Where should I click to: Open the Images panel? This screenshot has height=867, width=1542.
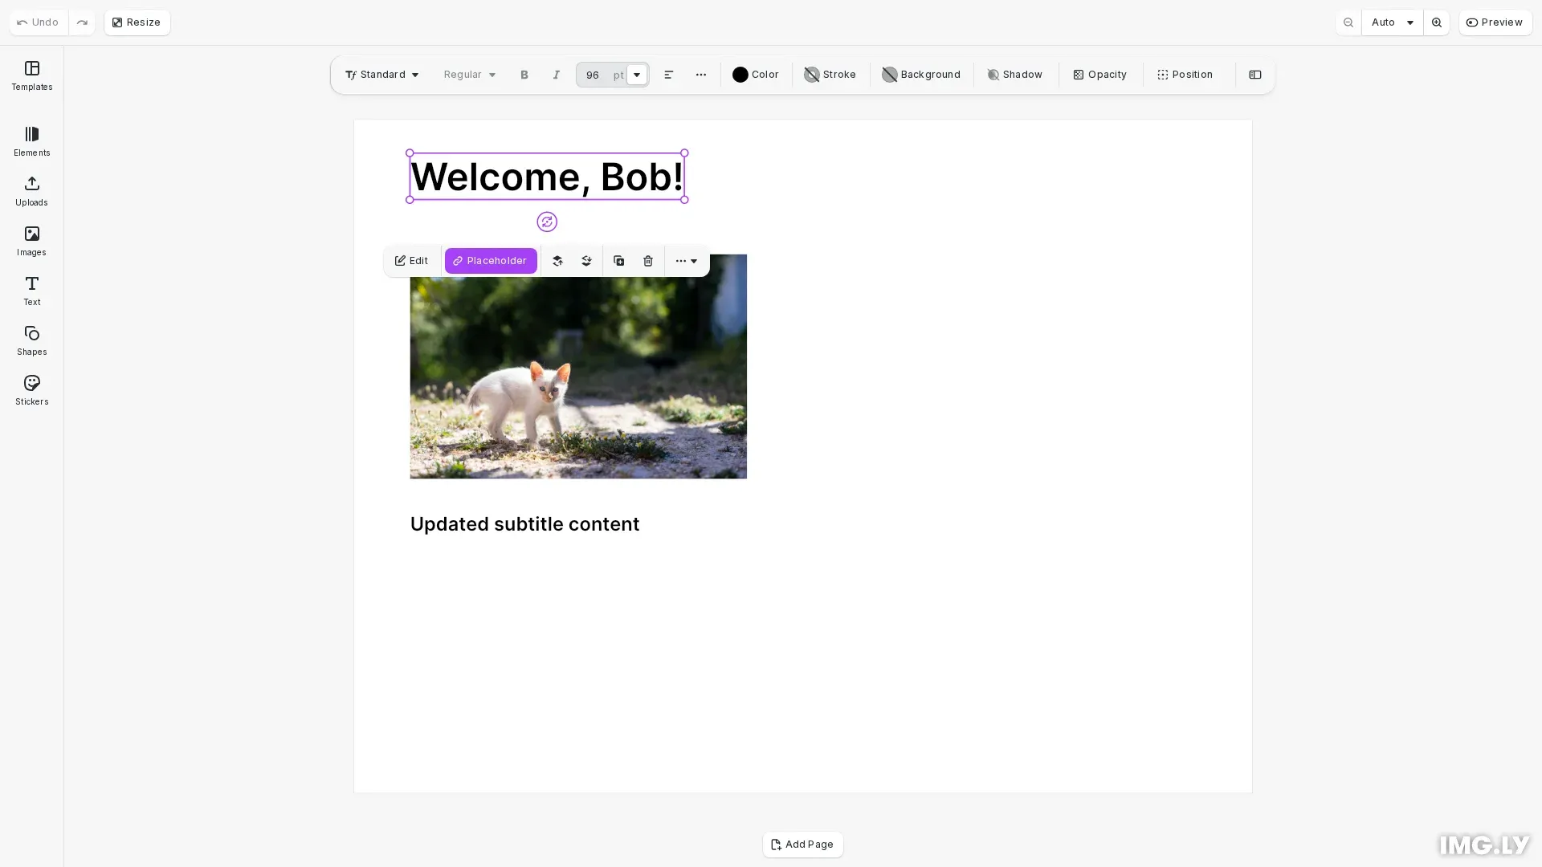point(31,241)
